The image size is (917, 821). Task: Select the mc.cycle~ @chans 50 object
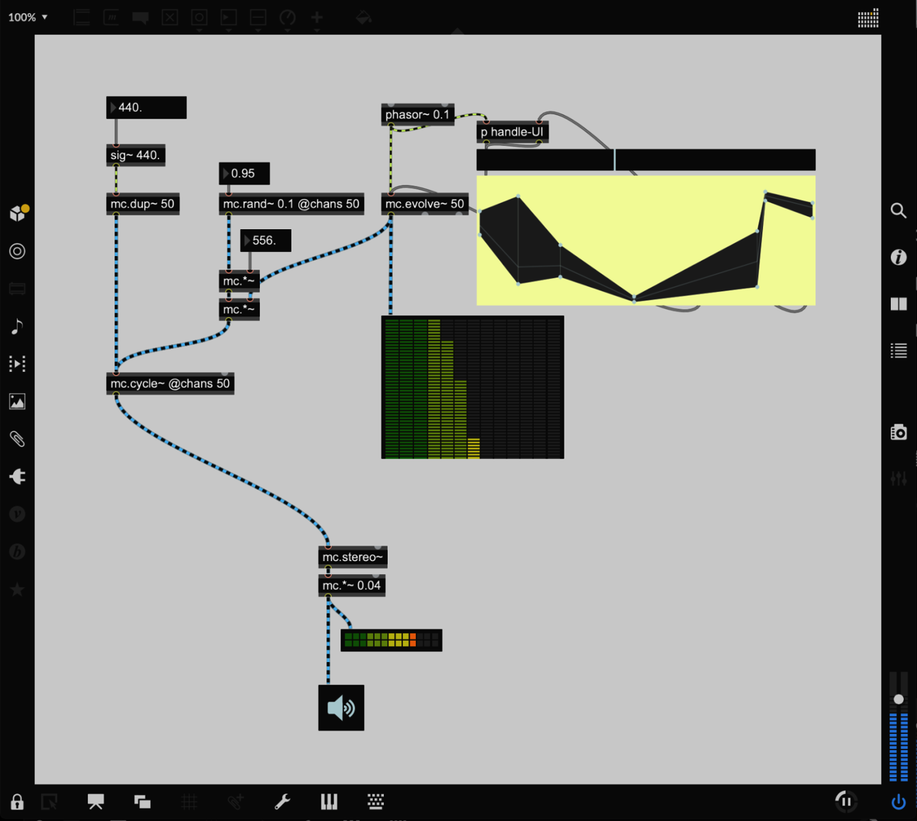[x=170, y=384]
